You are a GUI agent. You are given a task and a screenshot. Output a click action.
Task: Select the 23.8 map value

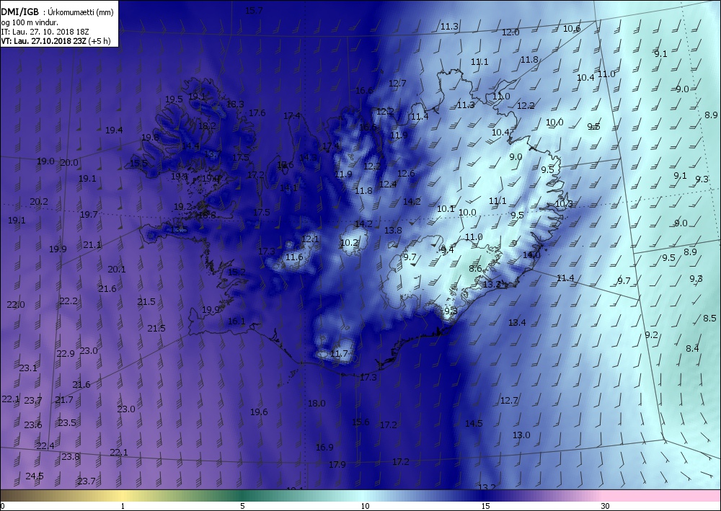(71, 457)
